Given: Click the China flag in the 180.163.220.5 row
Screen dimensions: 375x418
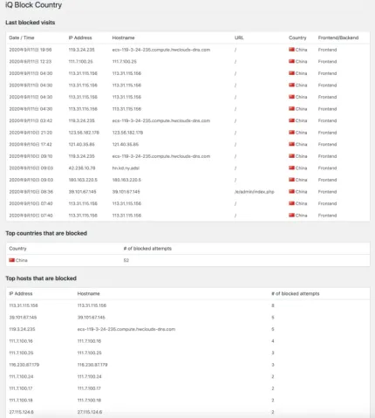Looking at the screenshot, I should coord(291,180).
